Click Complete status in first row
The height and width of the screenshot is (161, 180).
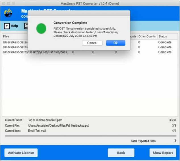tap(165, 42)
